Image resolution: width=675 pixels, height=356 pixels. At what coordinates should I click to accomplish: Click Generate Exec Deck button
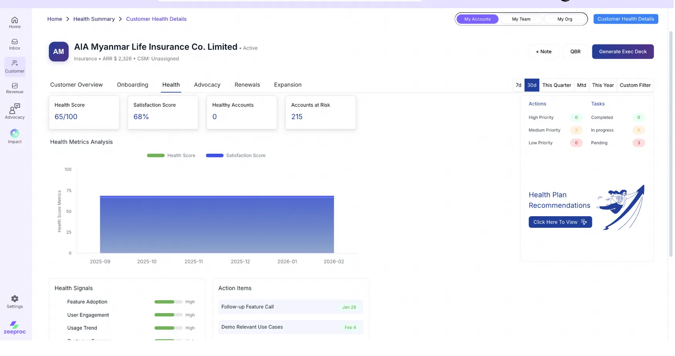pyautogui.click(x=623, y=52)
